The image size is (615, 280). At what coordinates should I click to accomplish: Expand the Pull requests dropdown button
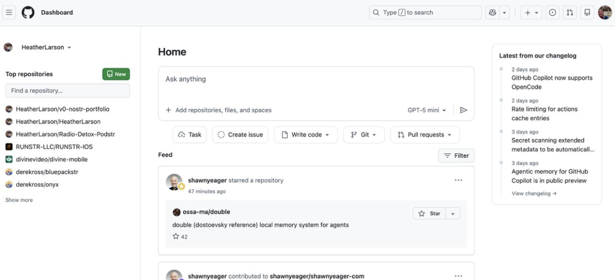tap(425, 135)
